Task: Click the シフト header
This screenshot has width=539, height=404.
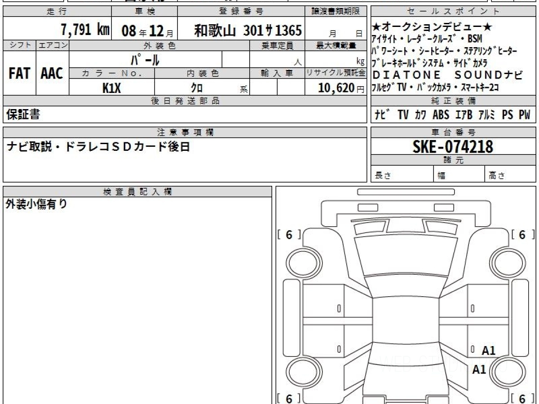Action: 19,45
